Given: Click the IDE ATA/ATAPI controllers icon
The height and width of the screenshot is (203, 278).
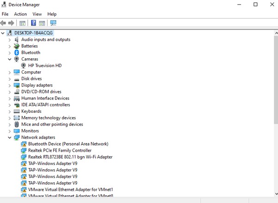Looking at the screenshot, I should [x=17, y=105].
